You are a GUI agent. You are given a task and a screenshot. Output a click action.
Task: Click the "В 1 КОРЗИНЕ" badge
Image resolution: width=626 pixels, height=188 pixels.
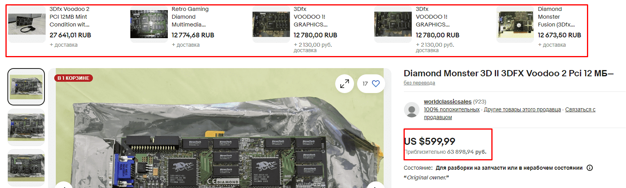coord(73,78)
